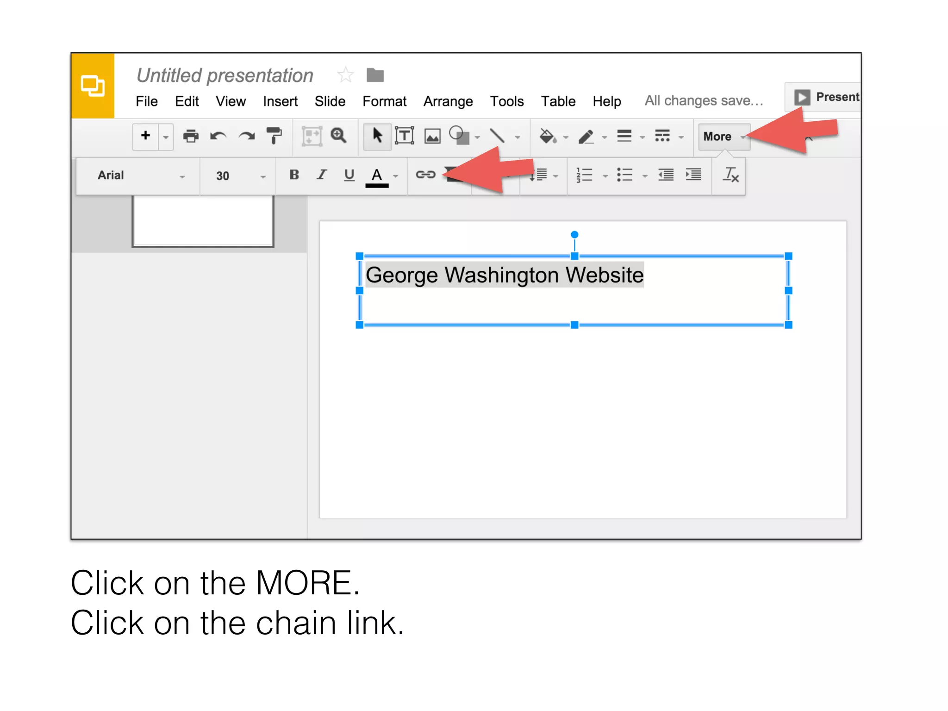Image resolution: width=948 pixels, height=711 pixels.
Task: Click the clear formatting icon
Action: click(730, 175)
